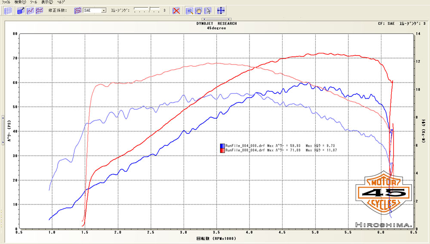The height and width of the screenshot is (244, 430).
Task: Open the SAE correction factor dropdown
Action: [104, 10]
